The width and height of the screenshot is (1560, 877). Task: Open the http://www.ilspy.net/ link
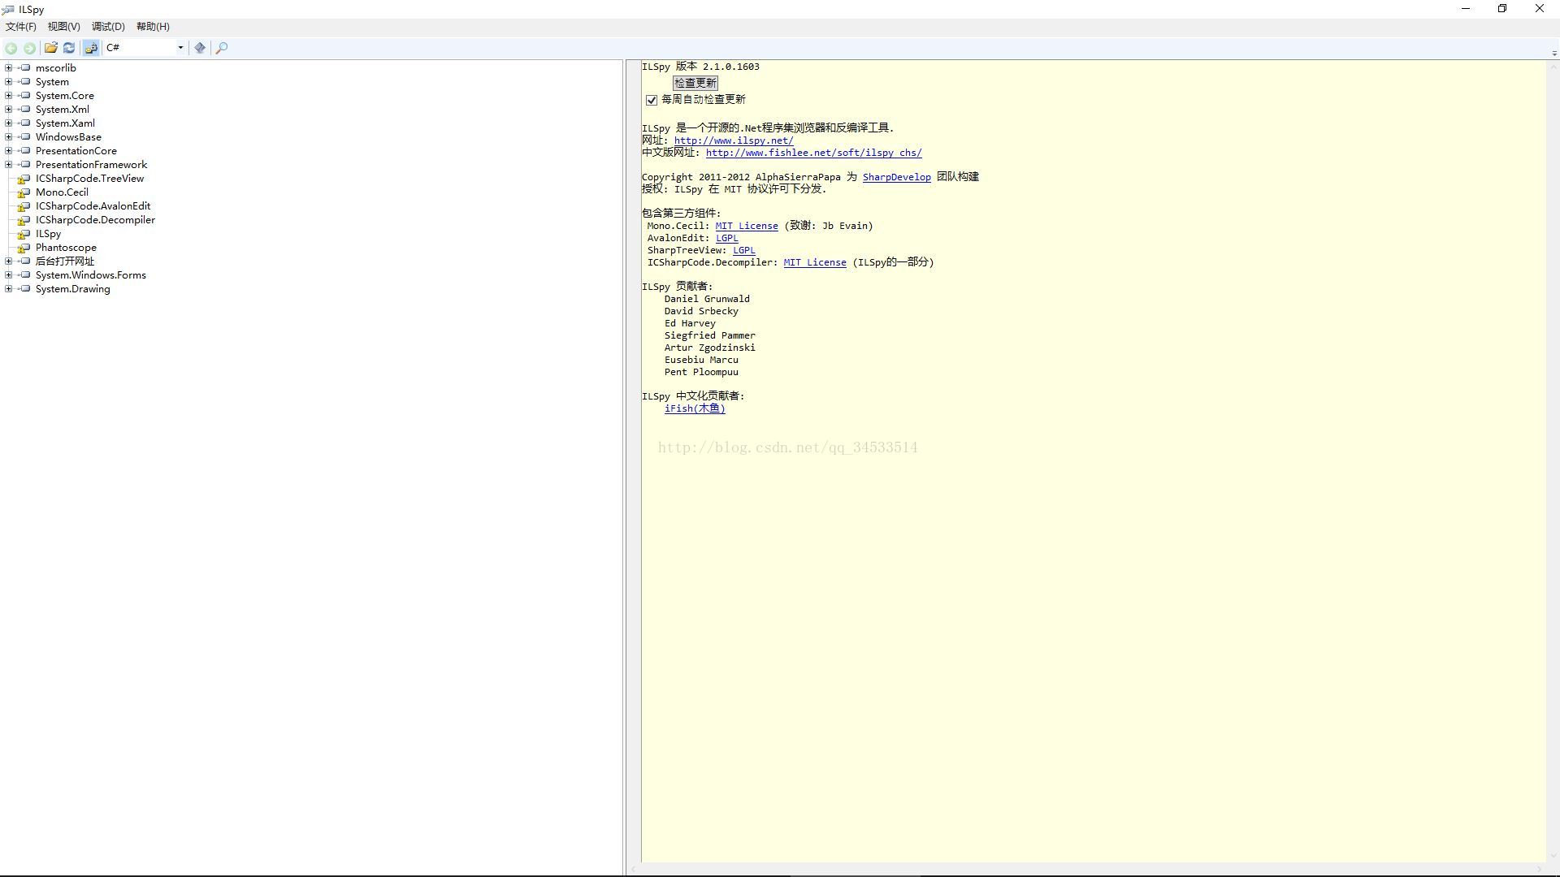coord(734,140)
